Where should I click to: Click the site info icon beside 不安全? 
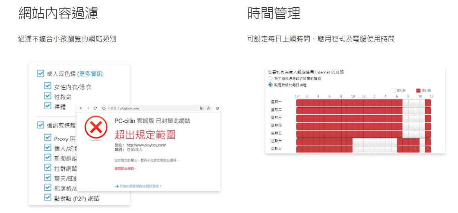(104, 108)
